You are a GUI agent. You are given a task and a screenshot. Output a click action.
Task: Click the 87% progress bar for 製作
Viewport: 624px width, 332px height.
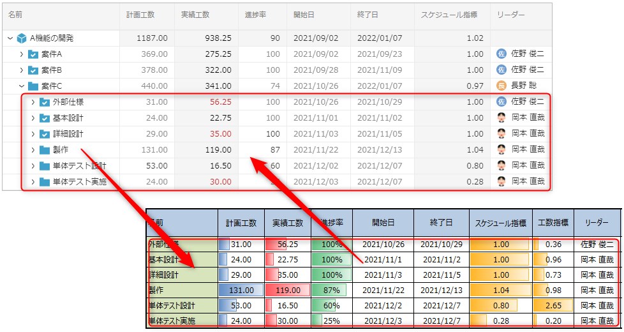pyautogui.click(x=331, y=290)
